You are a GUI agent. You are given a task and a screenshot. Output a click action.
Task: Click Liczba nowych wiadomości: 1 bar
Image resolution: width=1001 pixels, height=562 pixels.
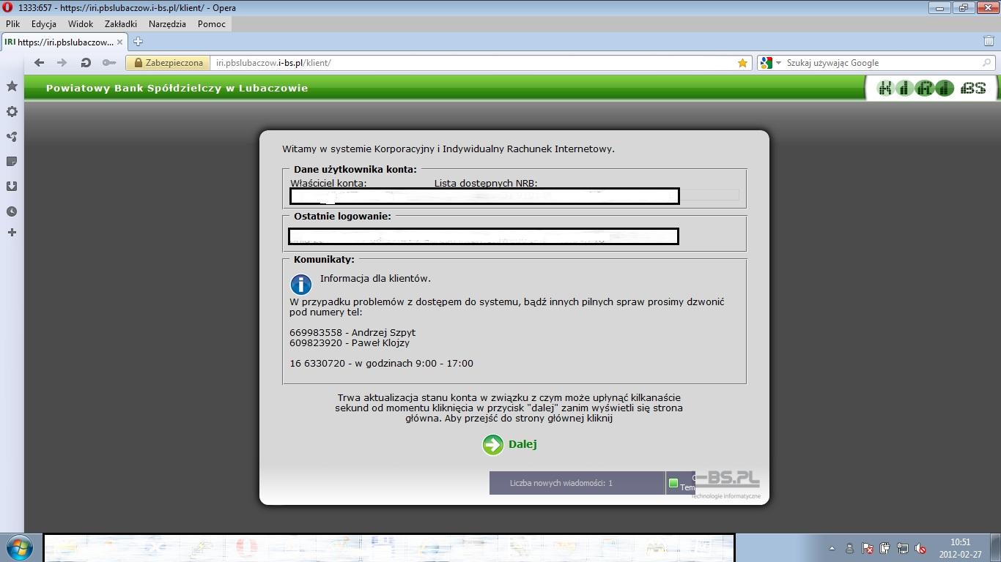point(577,483)
